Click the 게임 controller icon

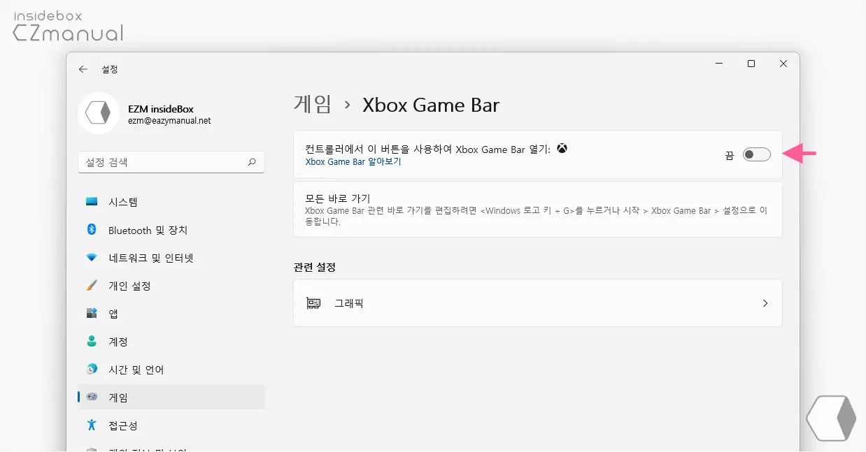tap(92, 397)
